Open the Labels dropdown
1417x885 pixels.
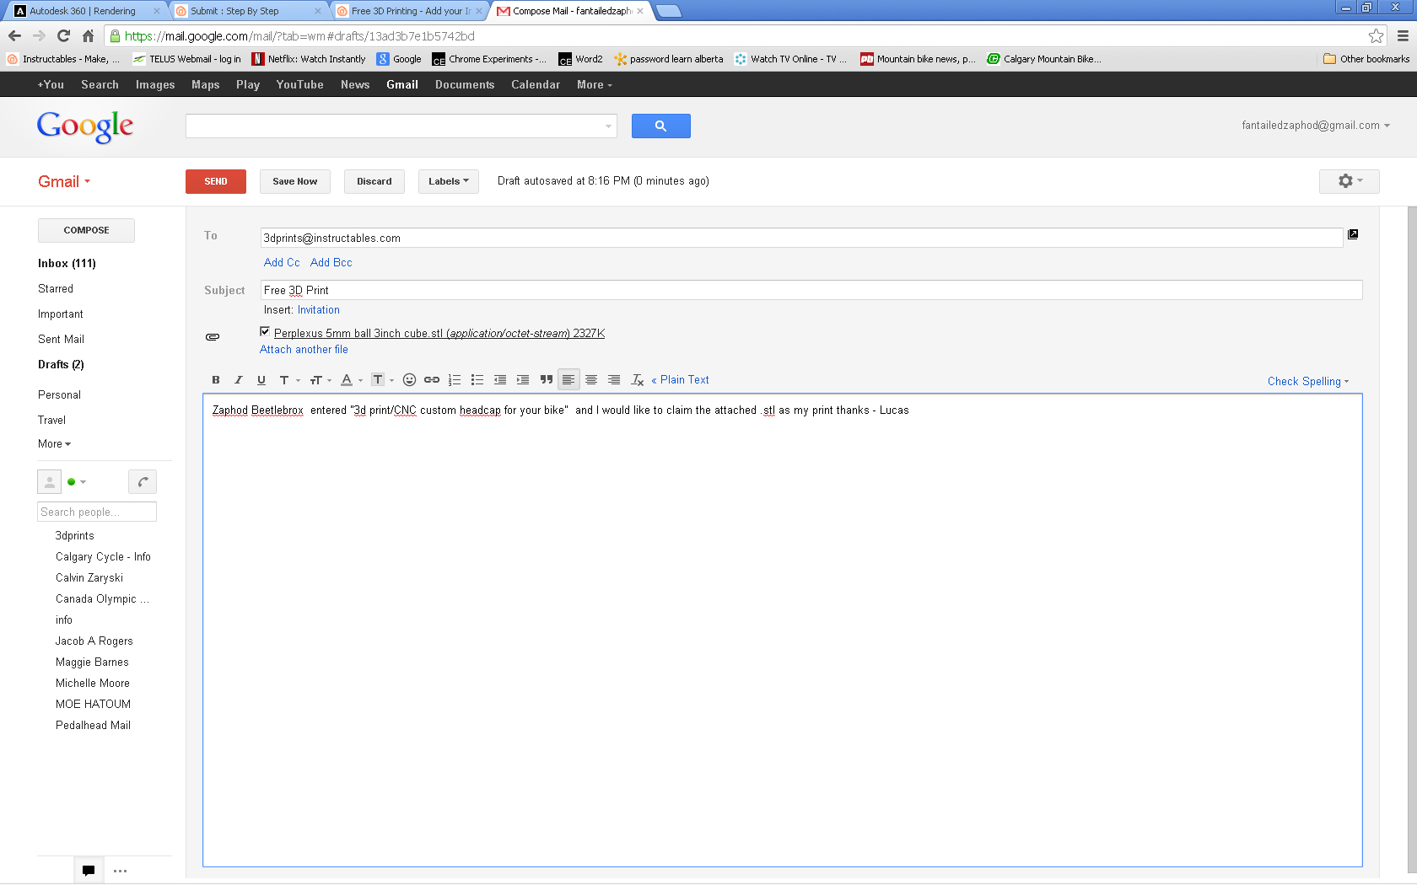(449, 181)
